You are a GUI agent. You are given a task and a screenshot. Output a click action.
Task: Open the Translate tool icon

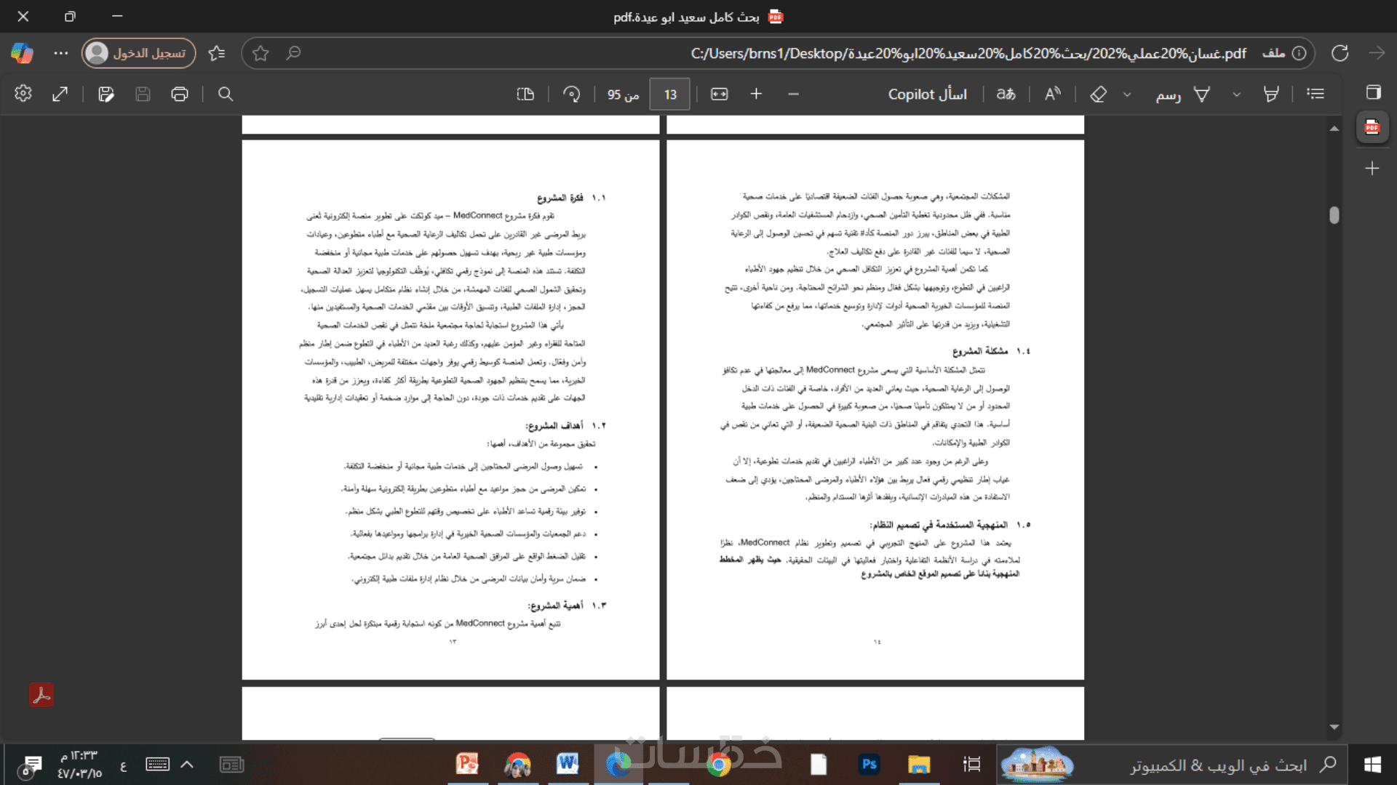point(1006,94)
